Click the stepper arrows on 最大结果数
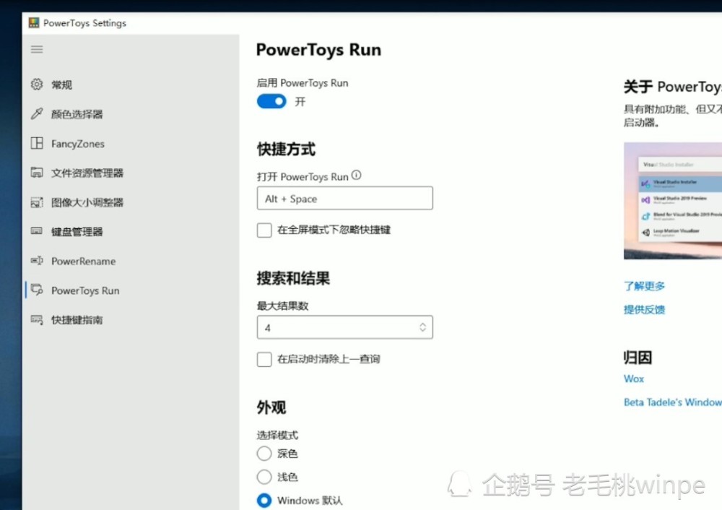The image size is (722, 510). (x=422, y=327)
